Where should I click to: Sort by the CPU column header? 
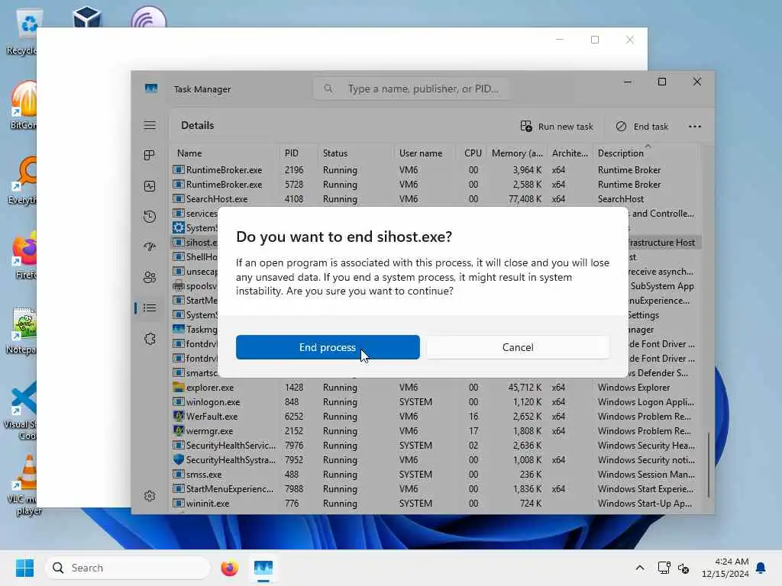coord(472,153)
